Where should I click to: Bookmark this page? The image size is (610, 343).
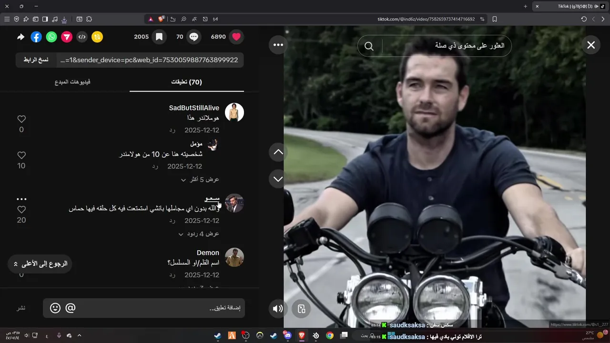[495, 19]
